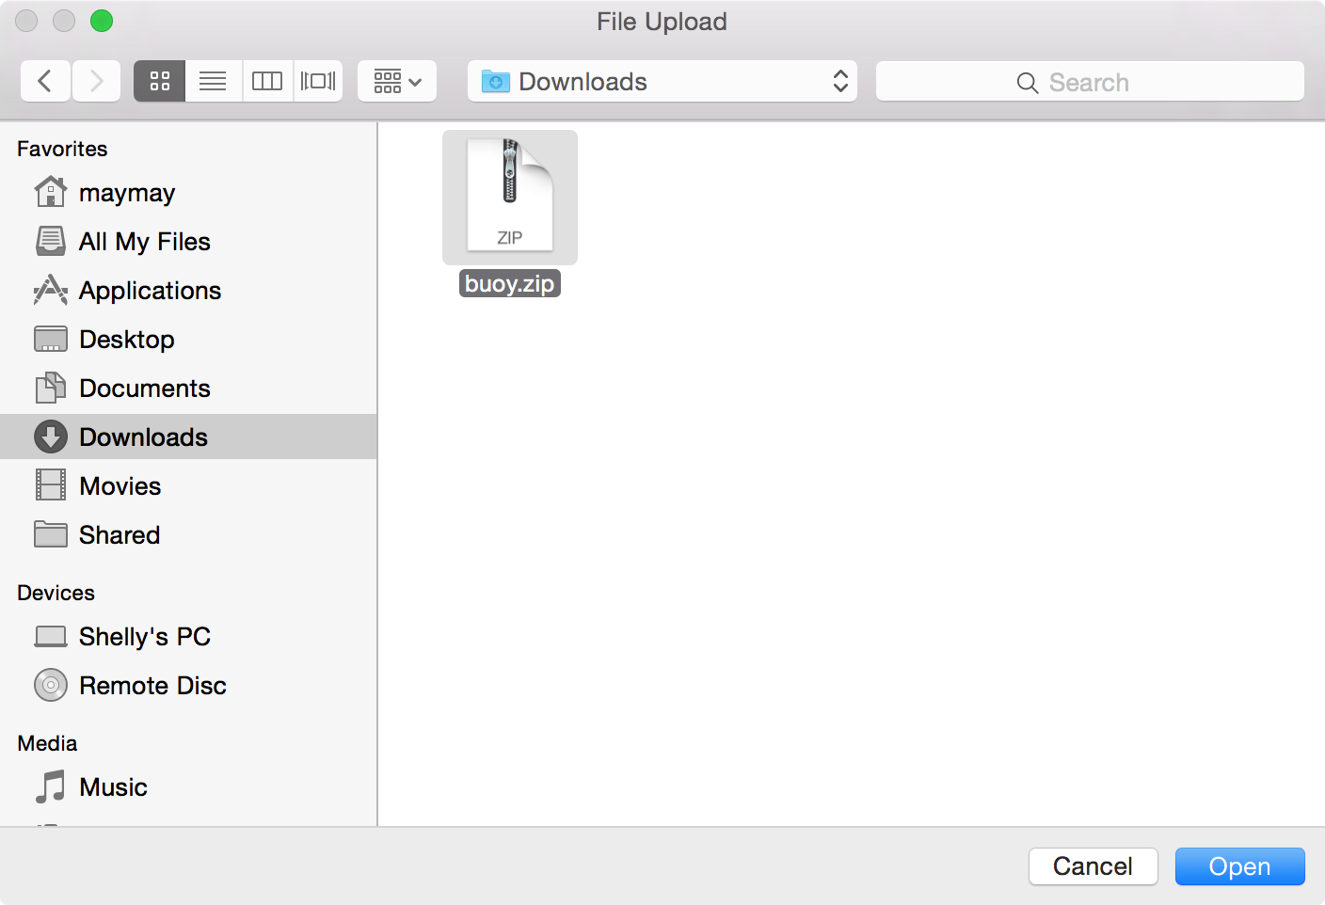Click the buoy.zip file name label
The height and width of the screenshot is (905, 1325).
pyautogui.click(x=510, y=283)
